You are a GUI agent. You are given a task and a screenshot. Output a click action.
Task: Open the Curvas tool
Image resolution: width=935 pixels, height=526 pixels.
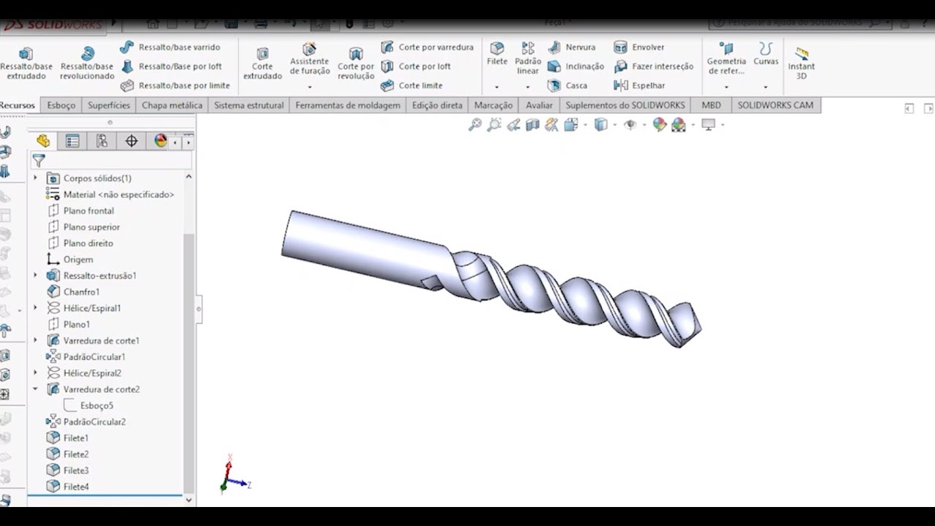(766, 54)
